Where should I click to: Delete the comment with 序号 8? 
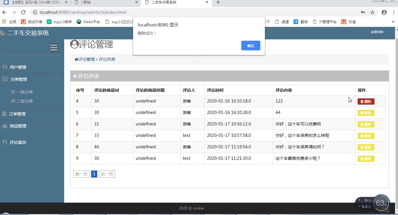click(366, 147)
